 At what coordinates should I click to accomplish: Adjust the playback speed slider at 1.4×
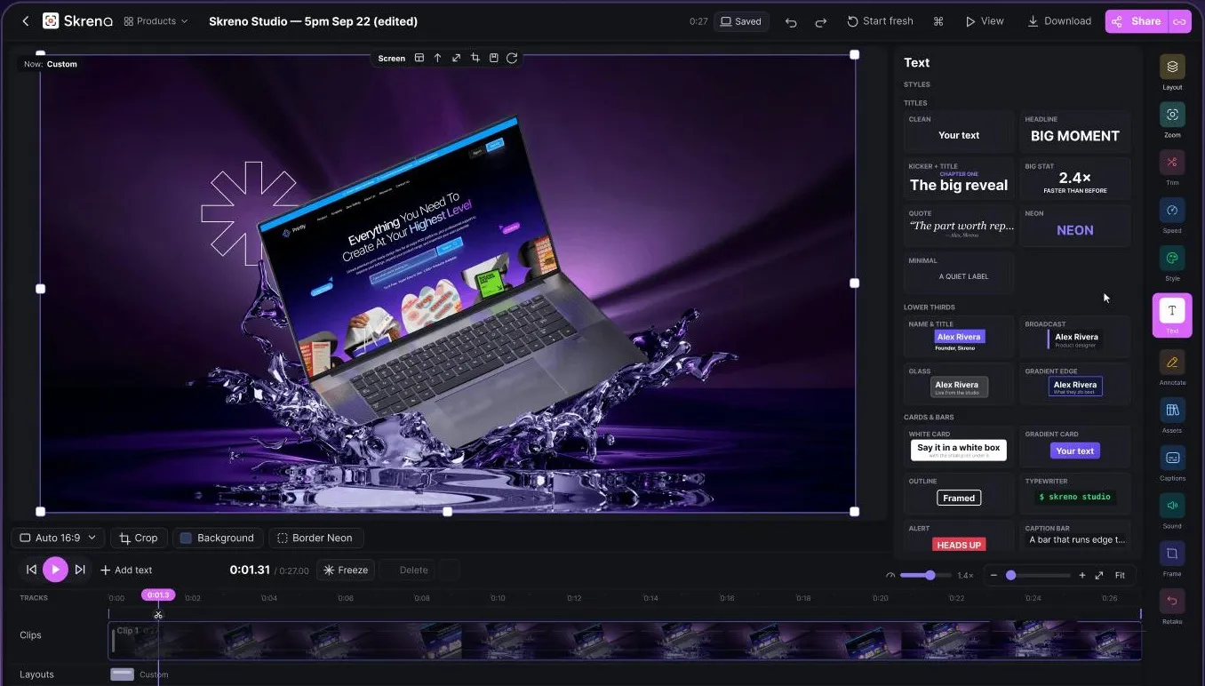point(925,576)
